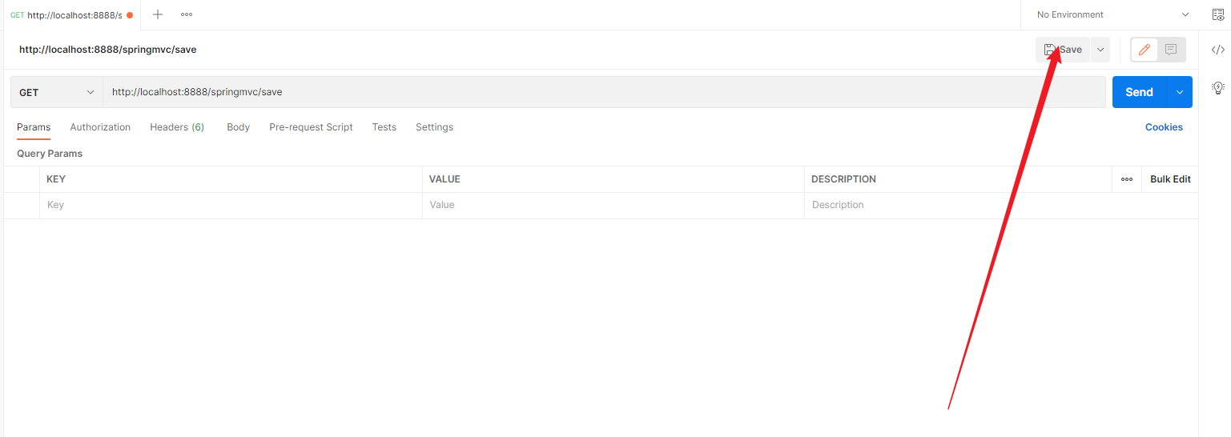
Task: Select the Pre-request Script tab
Action: [x=311, y=127]
